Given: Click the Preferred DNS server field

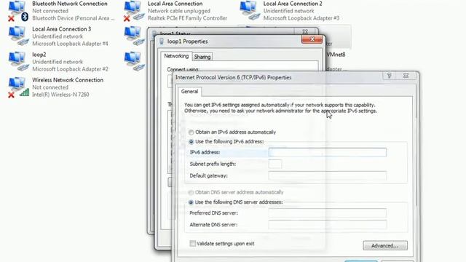Looking at the screenshot, I should tap(327, 213).
